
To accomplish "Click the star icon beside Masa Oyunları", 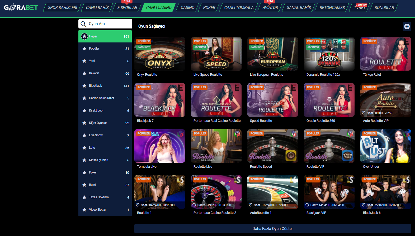I will (x=84, y=160).
